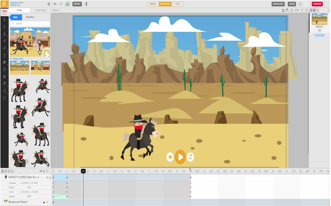Screen dimensions: 331x206
Task: Open the tutorials book icon
Action: coord(300,4)
